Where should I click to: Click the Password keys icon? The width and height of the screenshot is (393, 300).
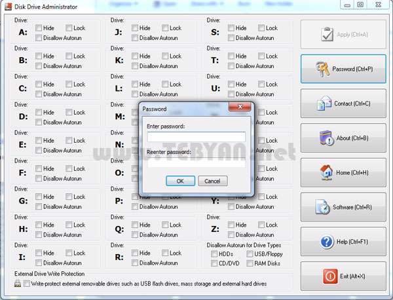[322, 69]
